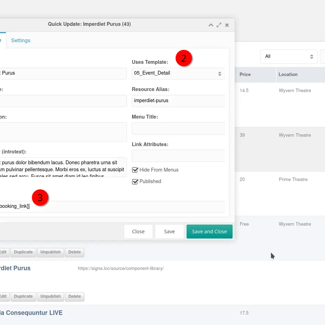This screenshot has height=325, width=325.
Task: Click into the Menu Title field
Action: tap(178, 128)
